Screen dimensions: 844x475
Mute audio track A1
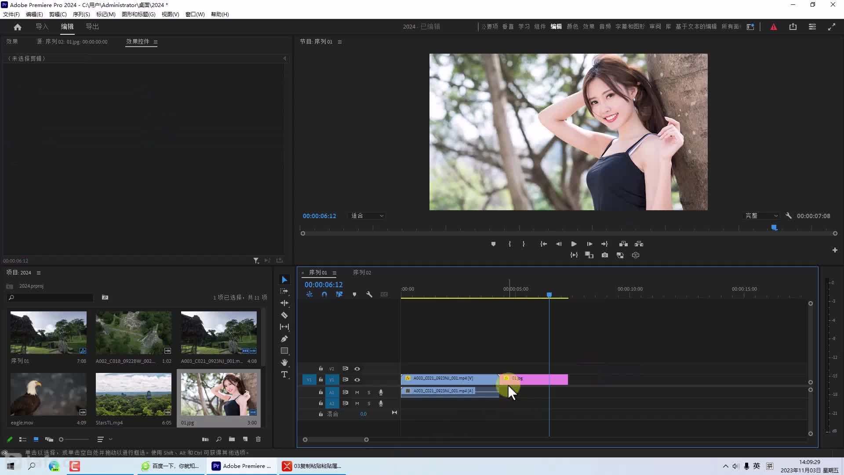[x=357, y=392]
